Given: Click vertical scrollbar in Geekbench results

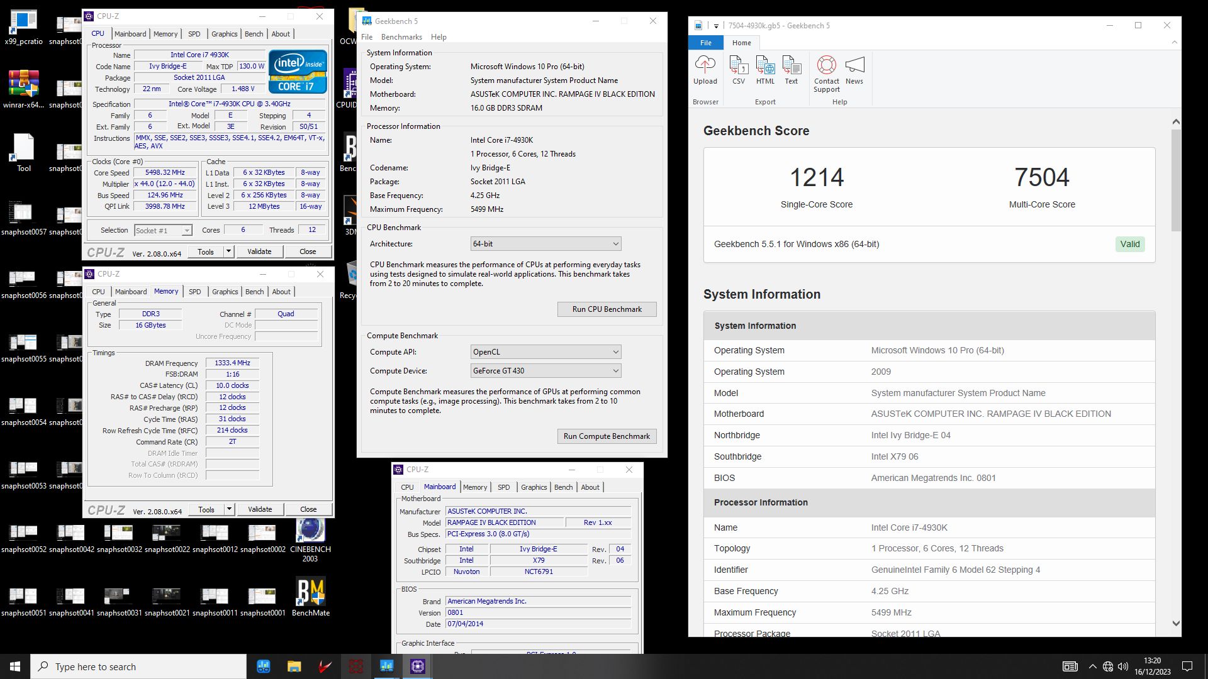Looking at the screenshot, I should tap(1176, 181).
